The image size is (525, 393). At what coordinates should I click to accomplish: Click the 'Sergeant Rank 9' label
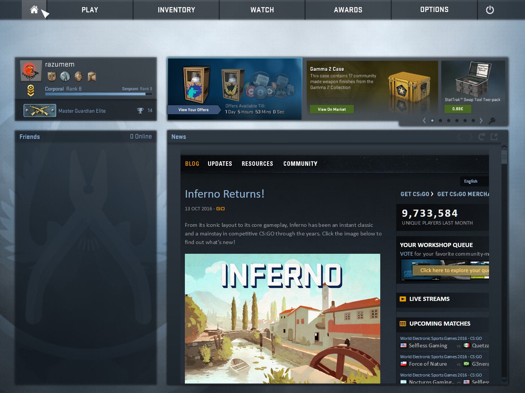click(137, 89)
